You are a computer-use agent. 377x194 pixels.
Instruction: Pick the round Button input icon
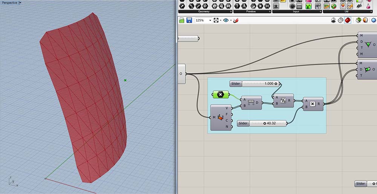coord(293,6)
